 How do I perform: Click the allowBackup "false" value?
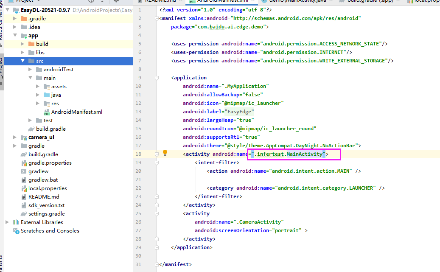pyautogui.click(x=252, y=95)
